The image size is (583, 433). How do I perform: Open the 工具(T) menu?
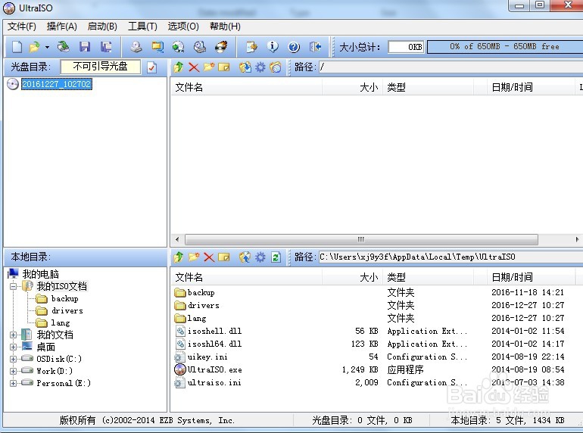tap(143, 26)
